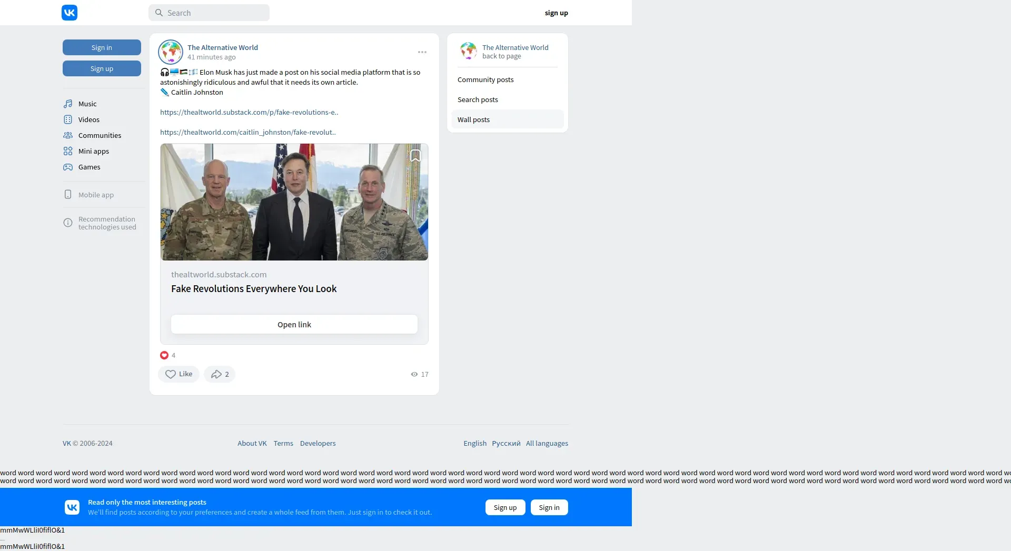Click the Terms footer link
The height and width of the screenshot is (551, 1011).
[x=283, y=443]
